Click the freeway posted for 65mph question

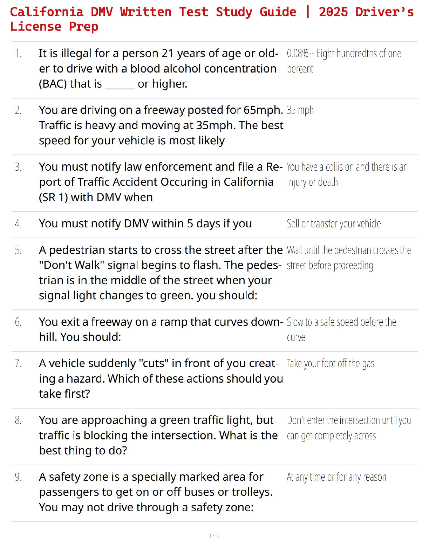pyautogui.click(x=161, y=125)
